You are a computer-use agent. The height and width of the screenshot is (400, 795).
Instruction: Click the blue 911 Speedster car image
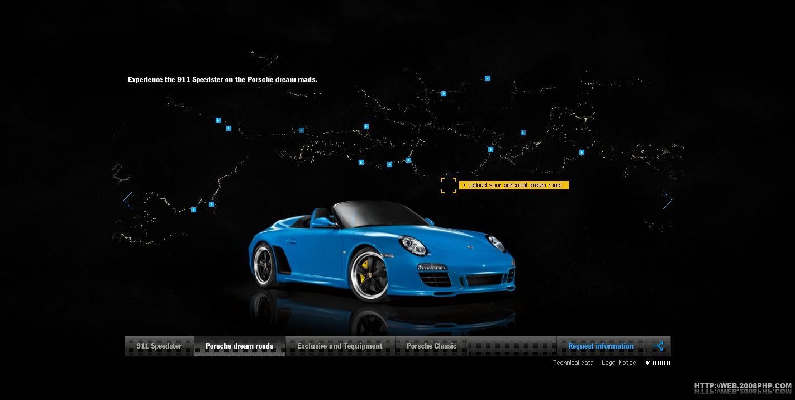[380, 251]
